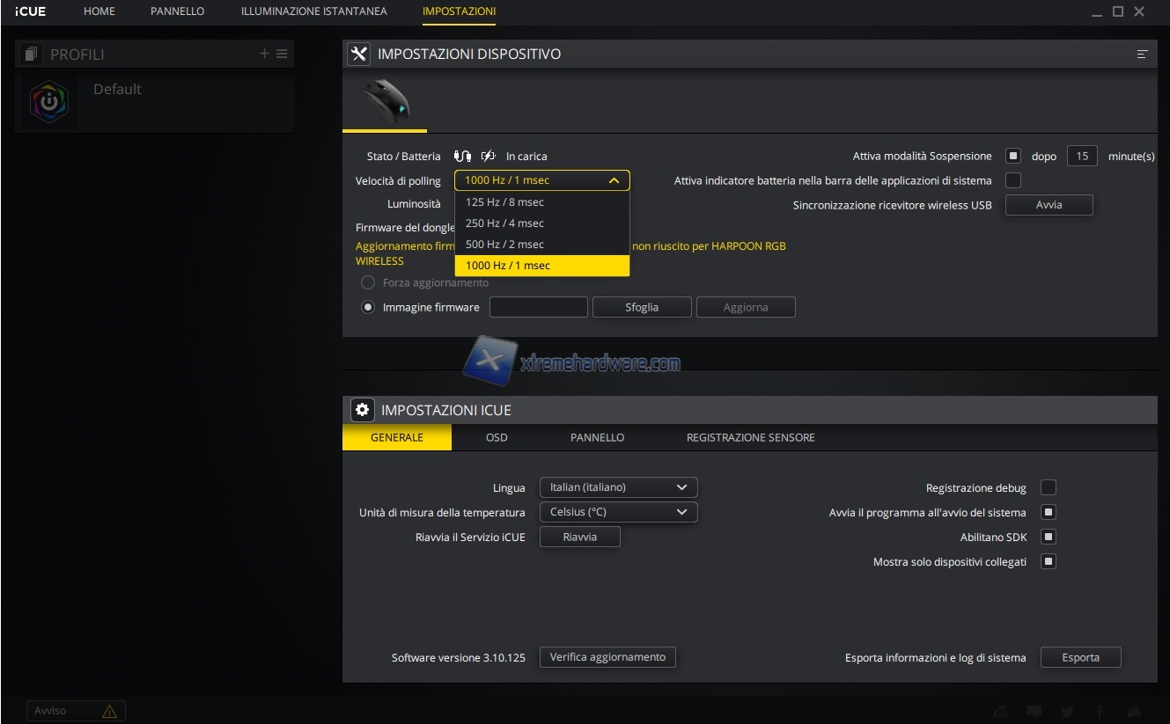Viewport: 1170px width, 724px height.
Task: Click the Verifica aggiornamento button
Action: [x=607, y=657]
